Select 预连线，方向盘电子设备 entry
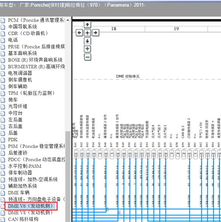The height and width of the screenshot is (222, 221). [36, 200]
